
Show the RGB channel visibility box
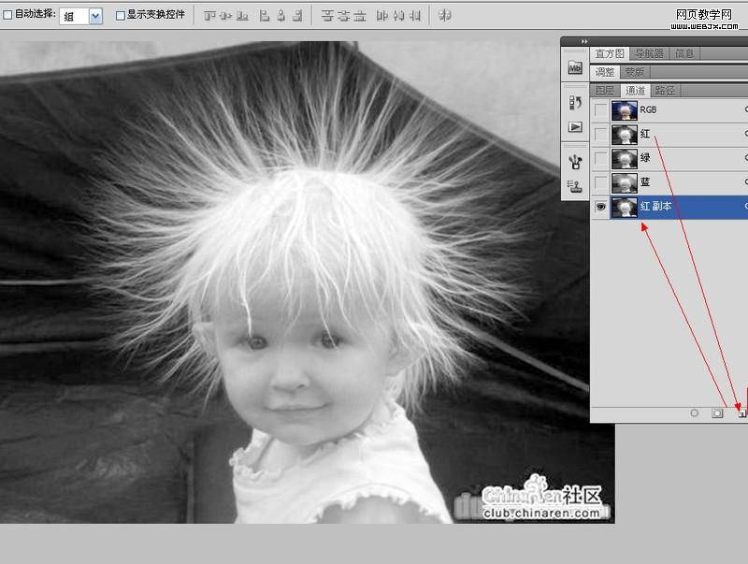pyautogui.click(x=600, y=110)
